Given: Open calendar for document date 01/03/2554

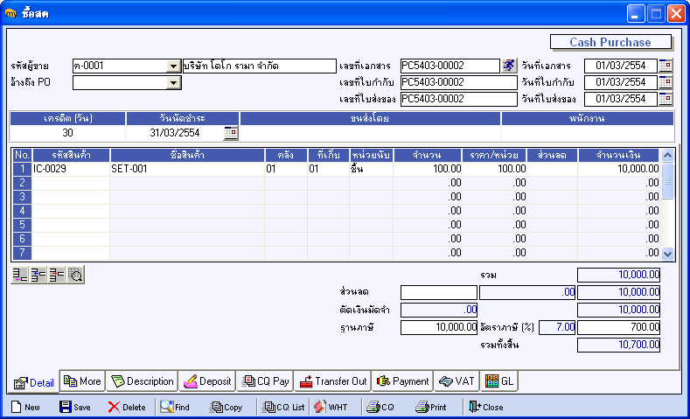Looking at the screenshot, I should tap(666, 66).
